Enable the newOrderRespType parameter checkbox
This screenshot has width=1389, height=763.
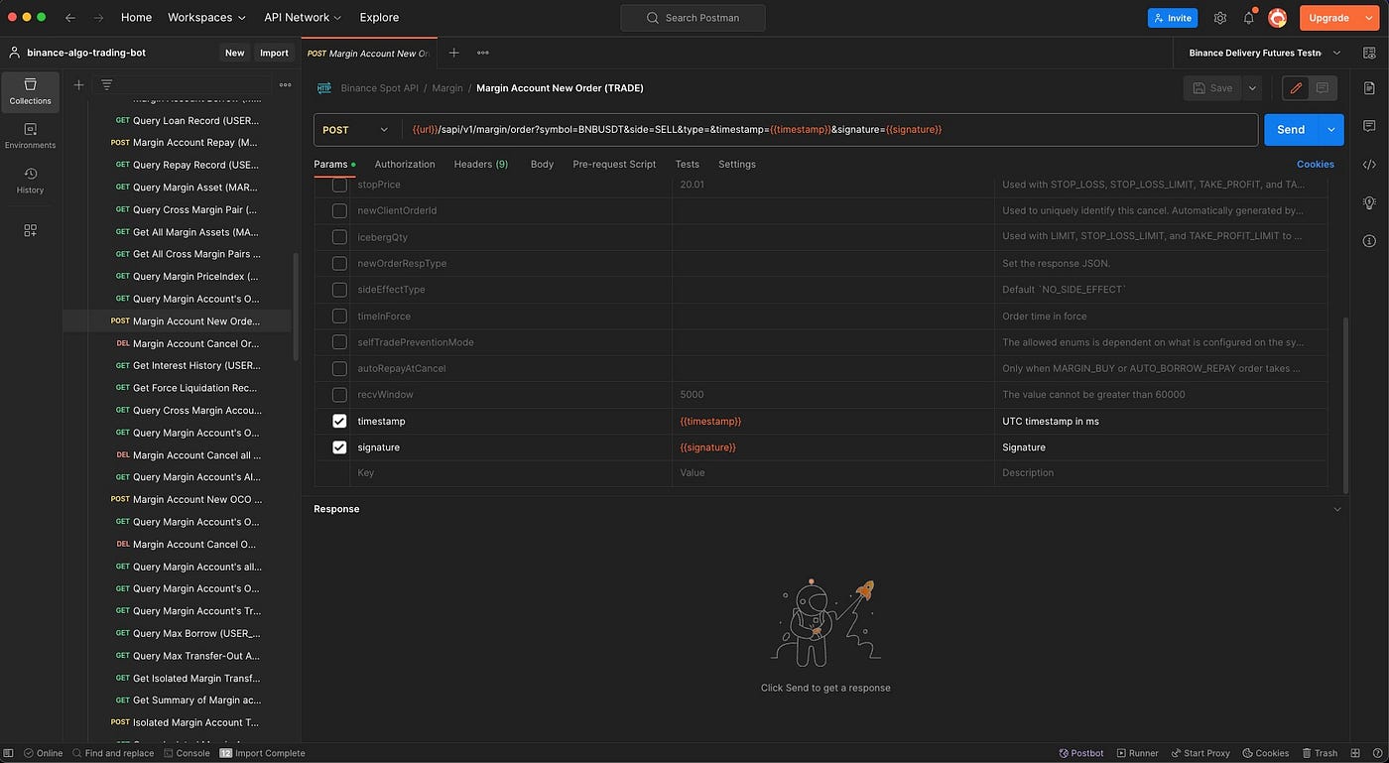339,263
